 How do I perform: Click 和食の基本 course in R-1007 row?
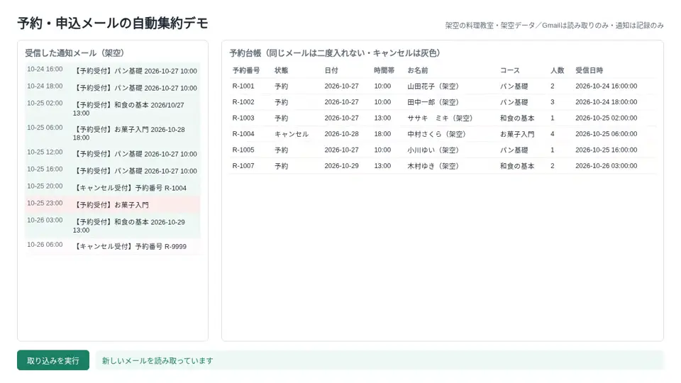click(517, 166)
